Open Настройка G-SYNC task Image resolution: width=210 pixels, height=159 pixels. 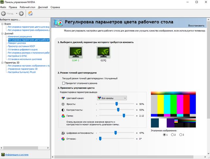coord(17,56)
